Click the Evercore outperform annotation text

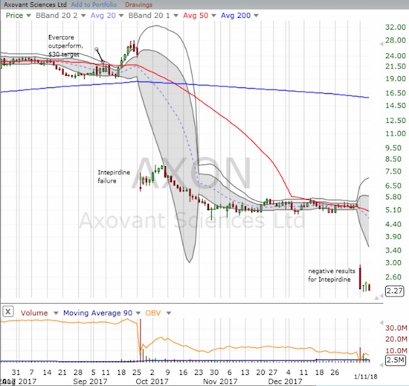point(65,45)
